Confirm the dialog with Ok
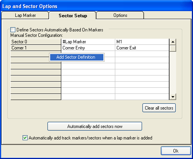193x159 pixels. coord(176,151)
